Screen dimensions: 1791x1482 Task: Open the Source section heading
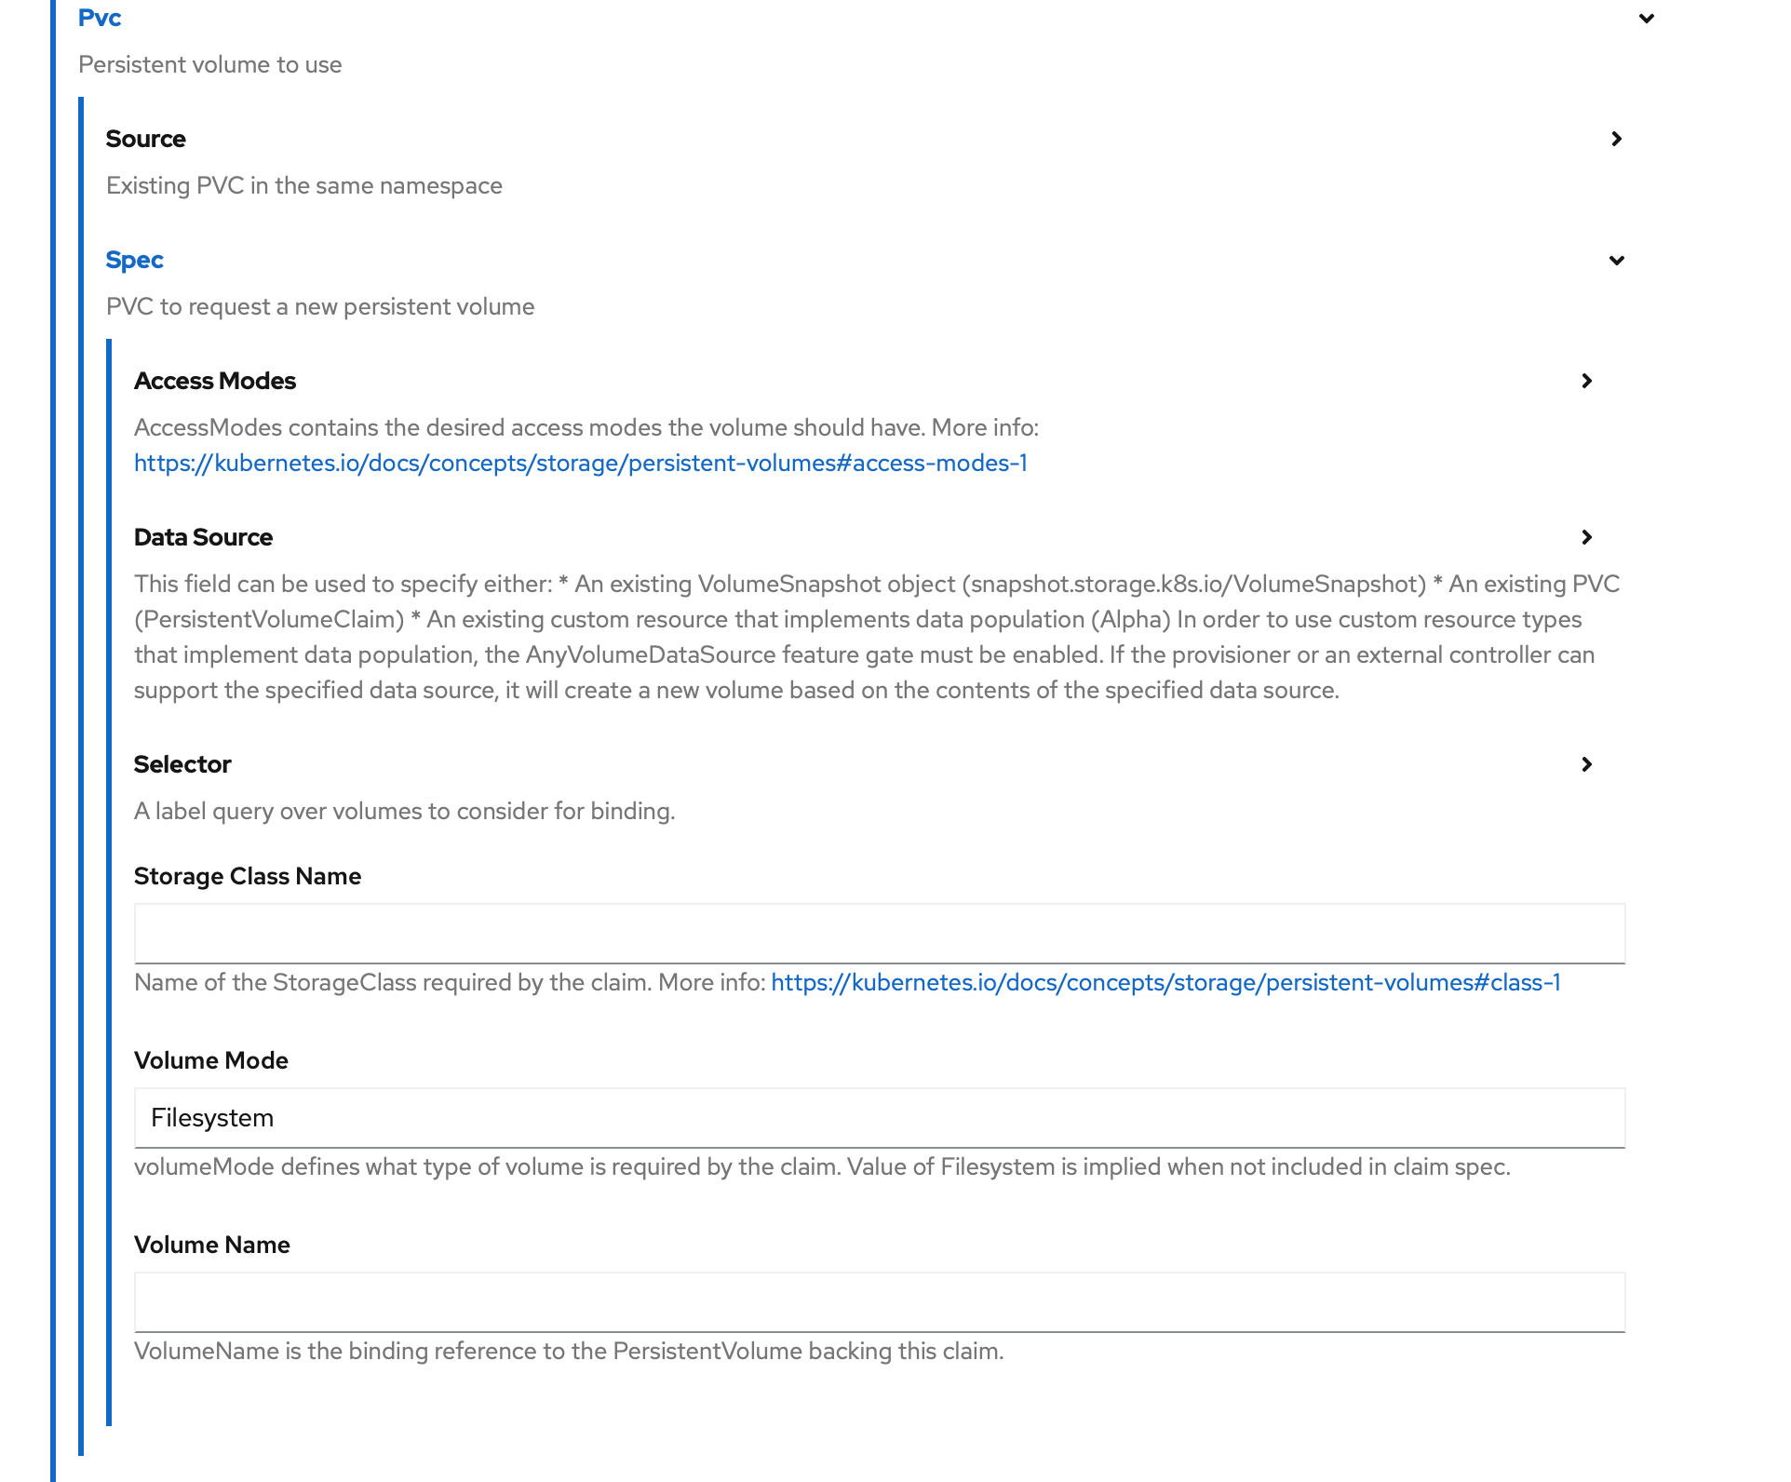pyautogui.click(x=145, y=139)
